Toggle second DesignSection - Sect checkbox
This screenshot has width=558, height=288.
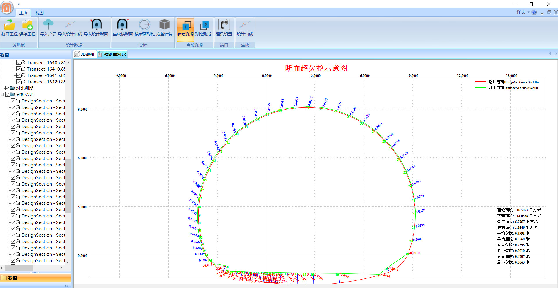13,107
